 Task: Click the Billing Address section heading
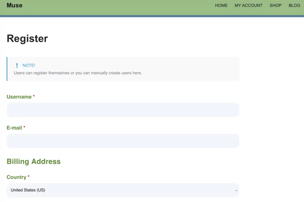point(34,161)
